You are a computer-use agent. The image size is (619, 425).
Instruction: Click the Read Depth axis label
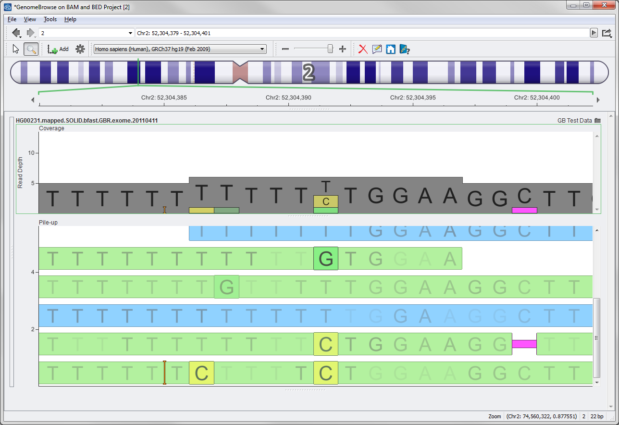20,172
